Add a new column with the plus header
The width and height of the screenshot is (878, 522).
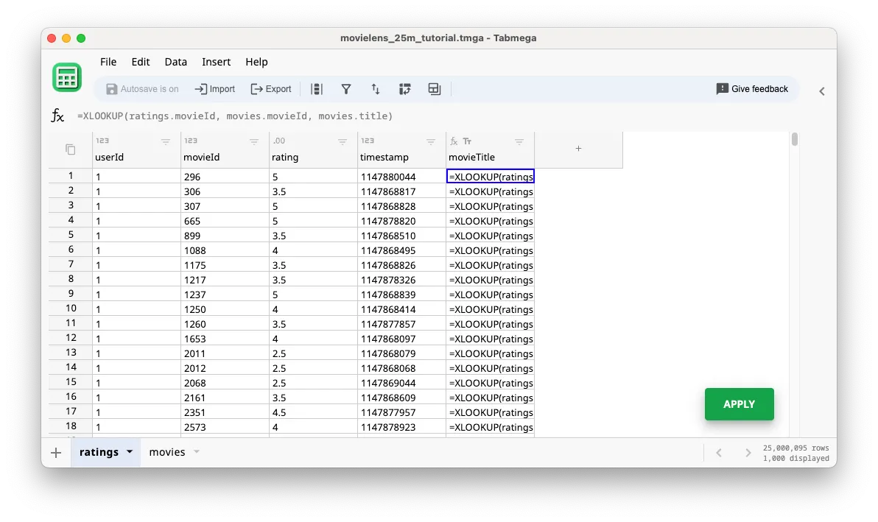point(578,149)
